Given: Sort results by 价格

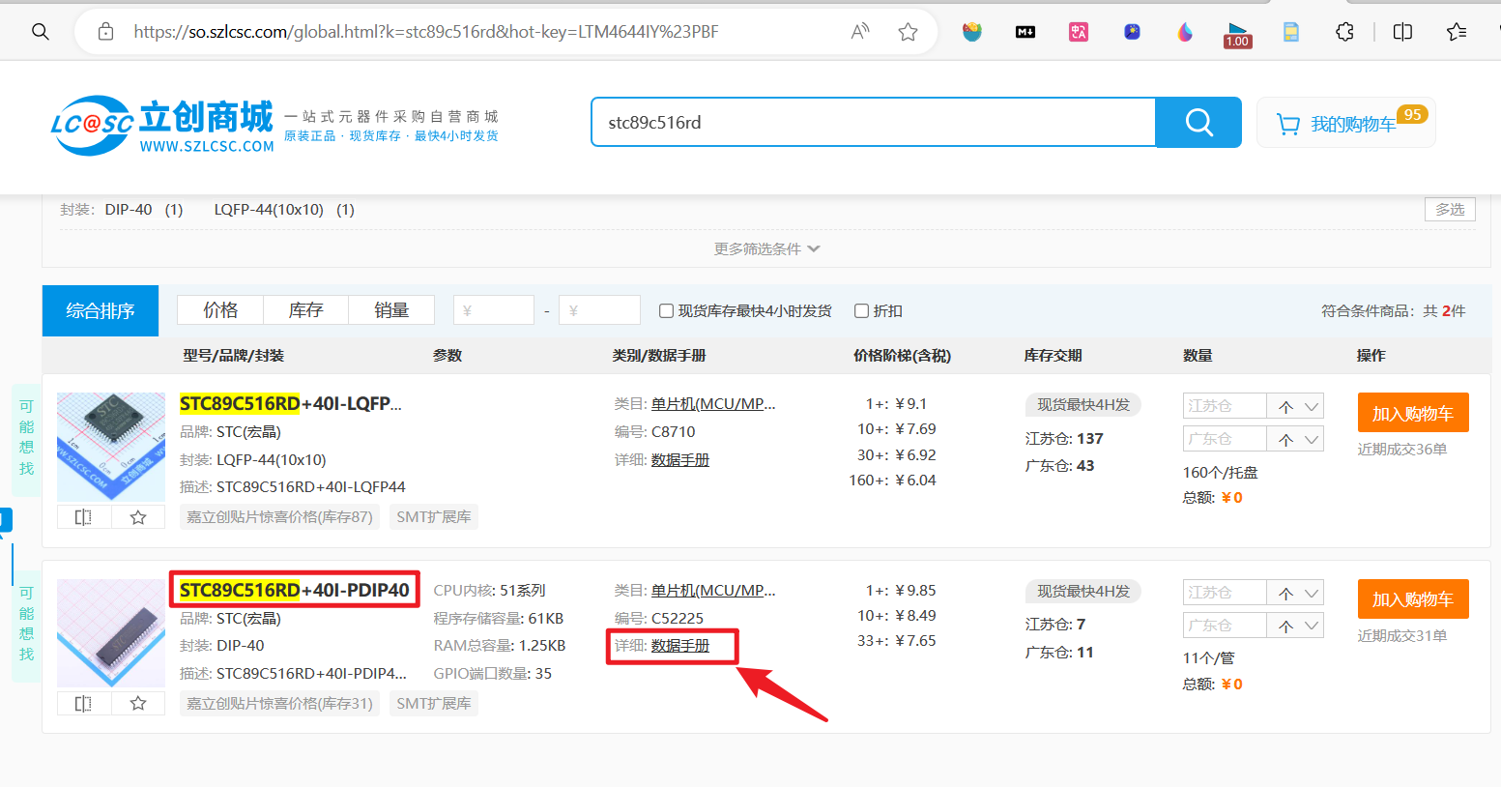Looking at the screenshot, I should [220, 309].
